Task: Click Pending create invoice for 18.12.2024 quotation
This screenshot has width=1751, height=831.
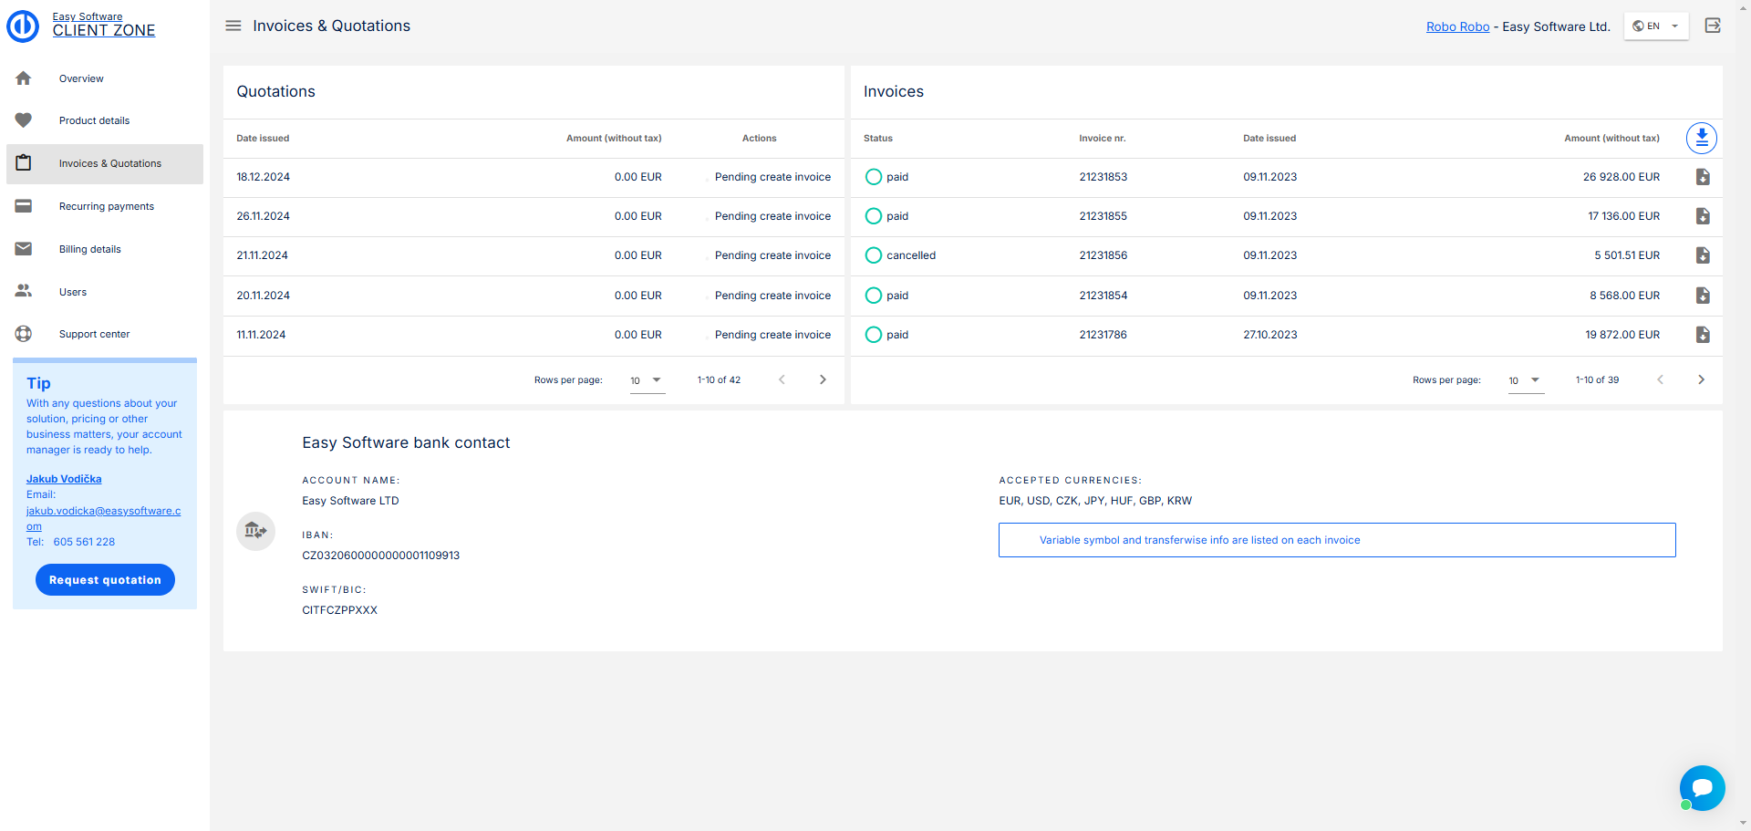Action: pos(772,177)
